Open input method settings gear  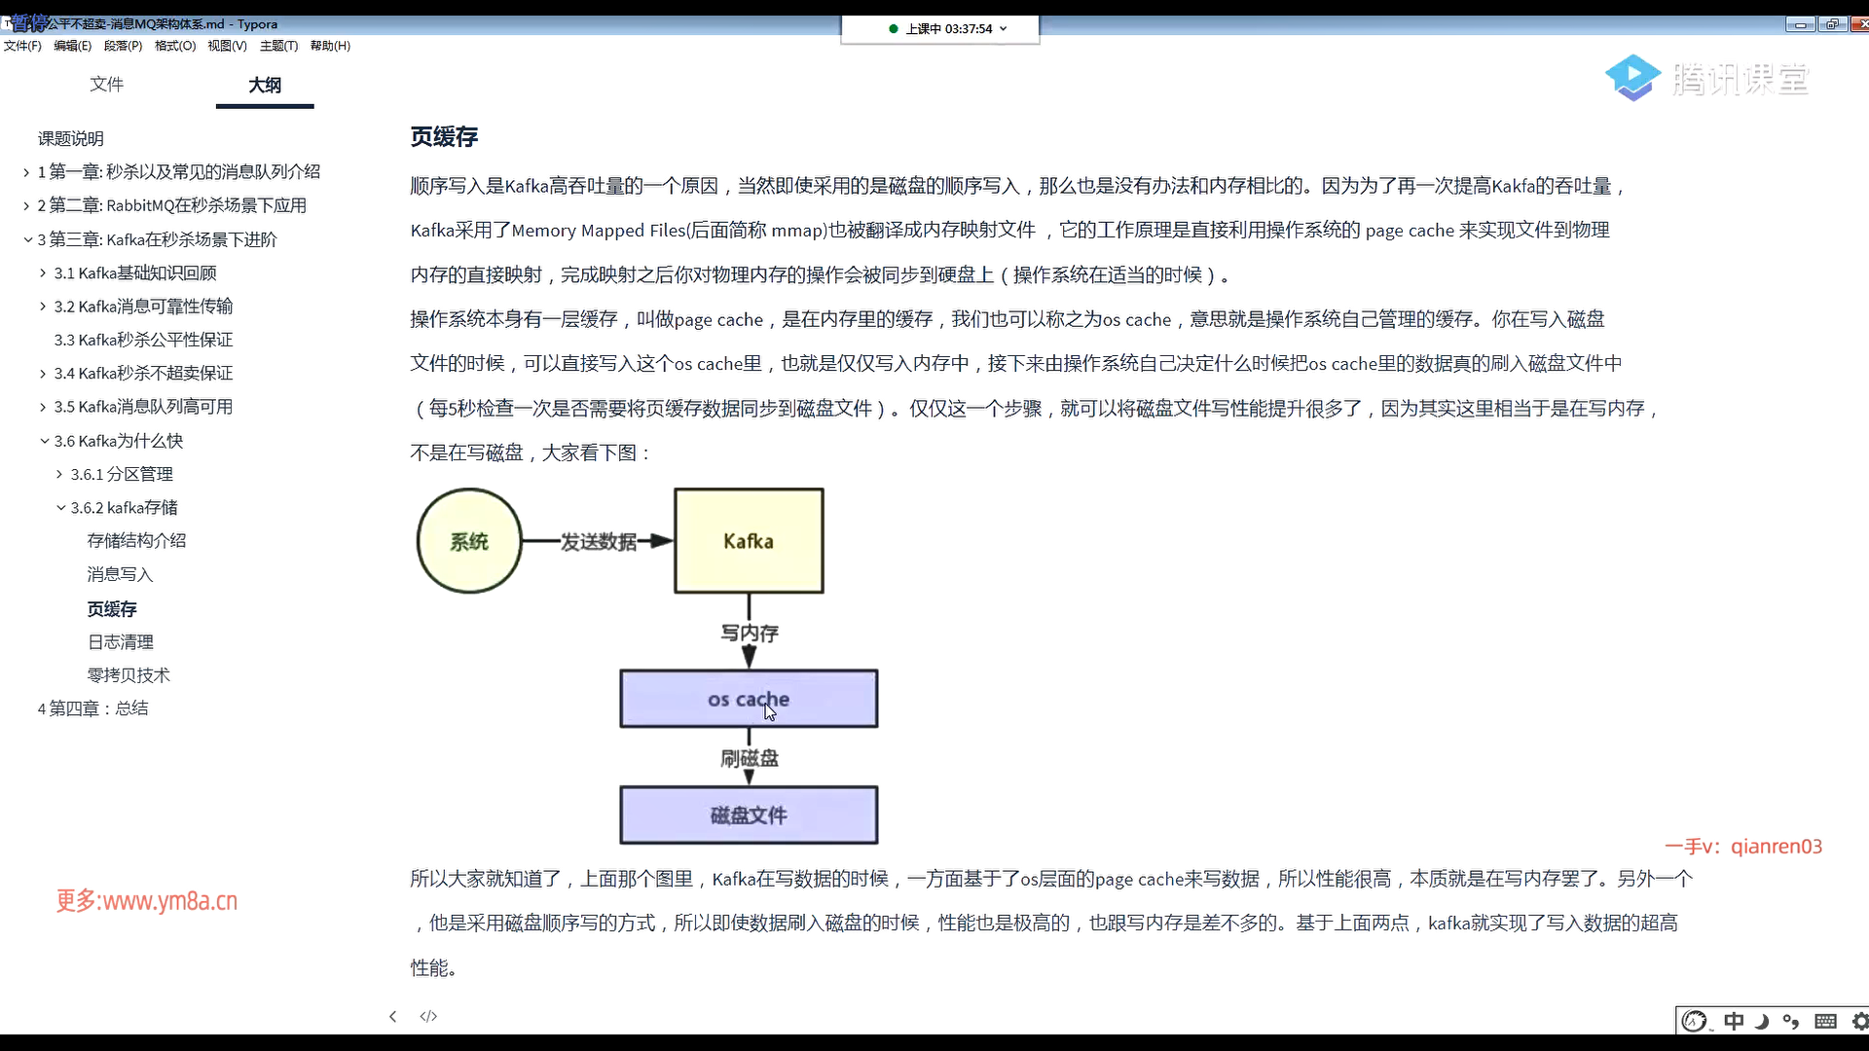pyautogui.click(x=1859, y=1021)
